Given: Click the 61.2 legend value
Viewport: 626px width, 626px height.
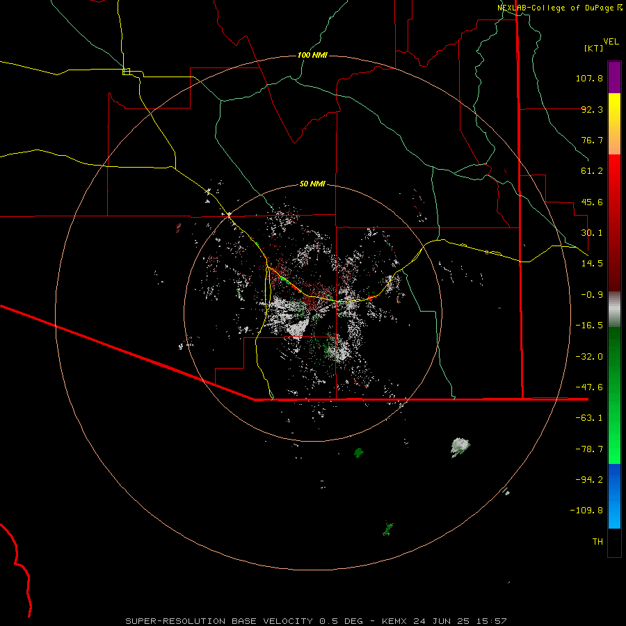Looking at the screenshot, I should [x=592, y=171].
